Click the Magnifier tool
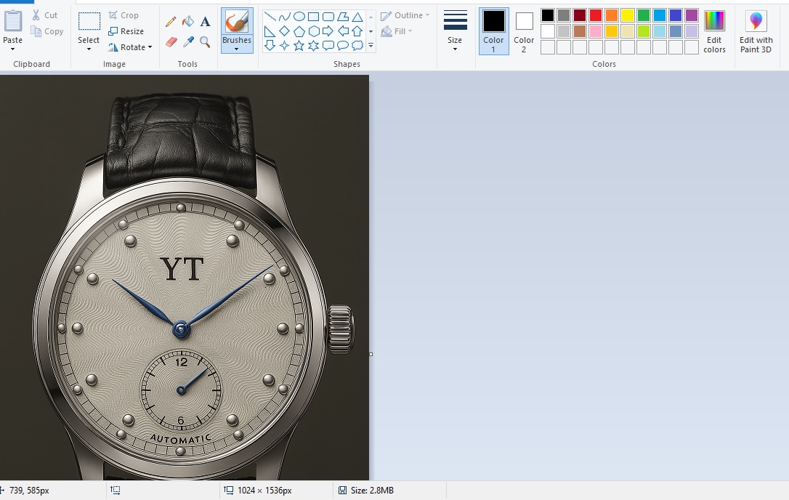This screenshot has height=500, width=789. (x=205, y=42)
